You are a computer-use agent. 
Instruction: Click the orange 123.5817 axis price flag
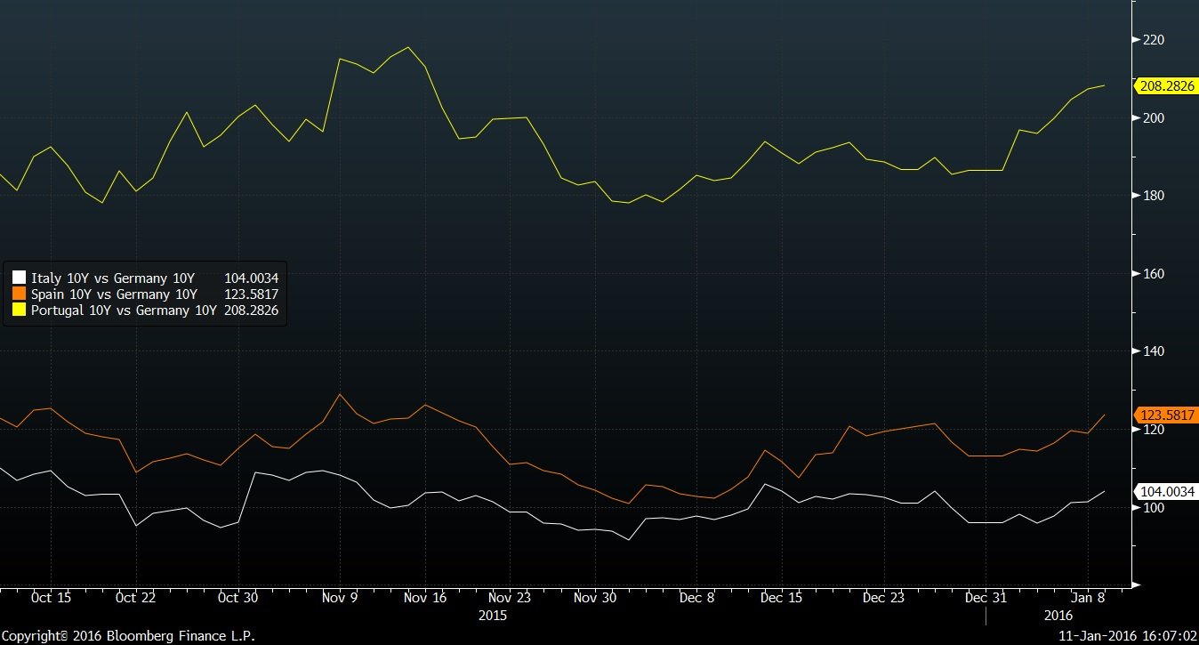click(x=1164, y=415)
